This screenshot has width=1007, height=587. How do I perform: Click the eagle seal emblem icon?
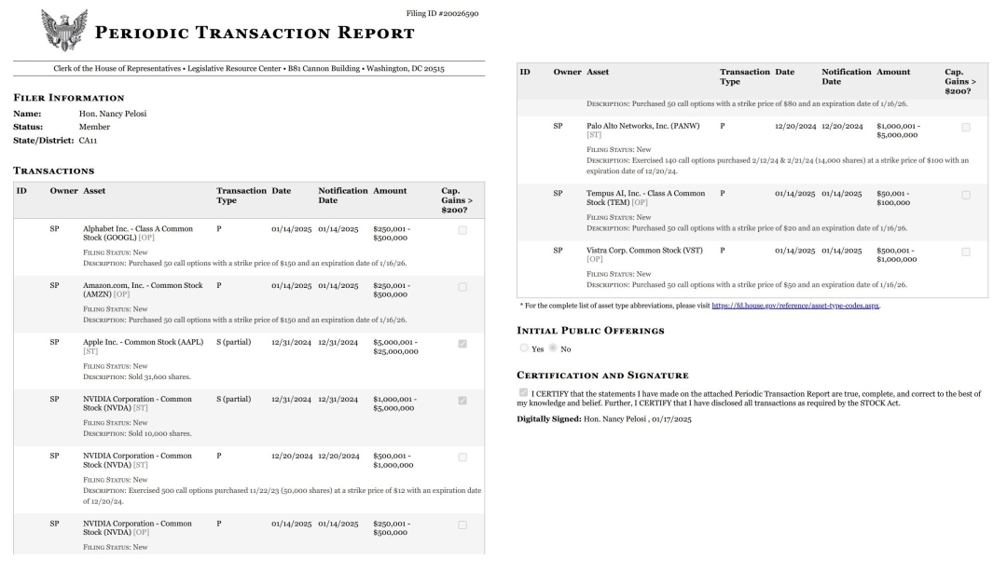pyautogui.click(x=64, y=30)
